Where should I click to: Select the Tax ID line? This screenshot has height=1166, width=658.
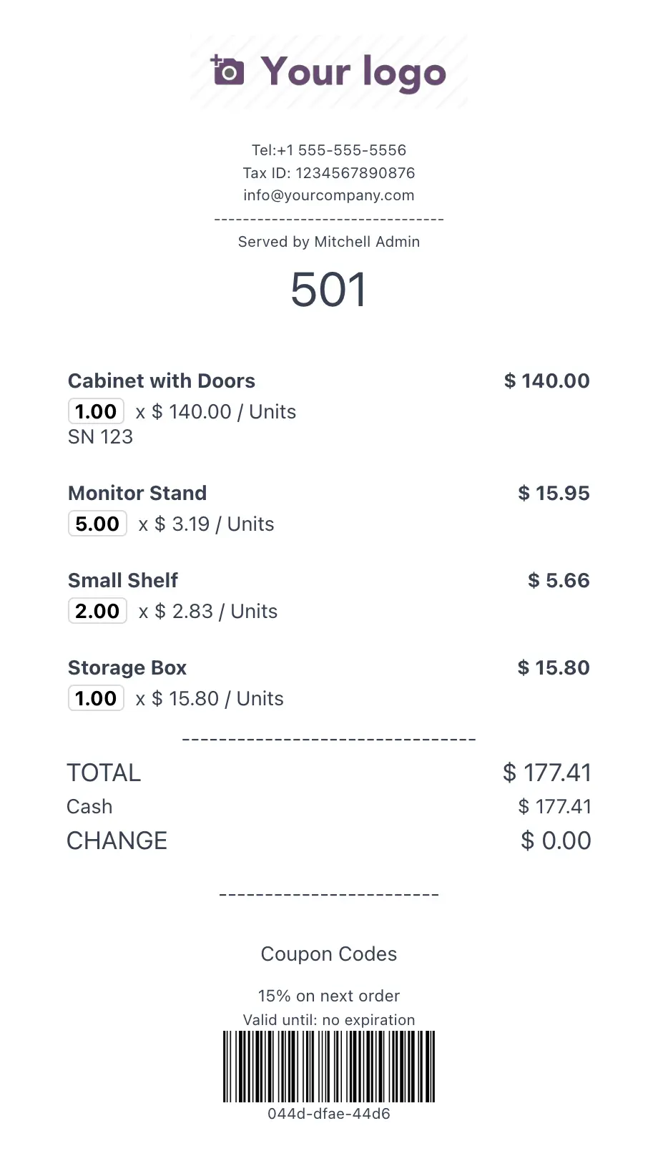(x=328, y=173)
